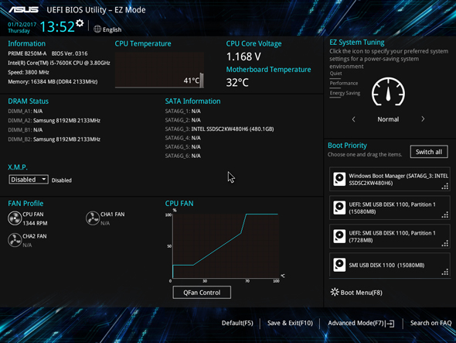
Task: Click the DIMM_B2 Samsung 8192MB entry
Action: click(x=54, y=139)
